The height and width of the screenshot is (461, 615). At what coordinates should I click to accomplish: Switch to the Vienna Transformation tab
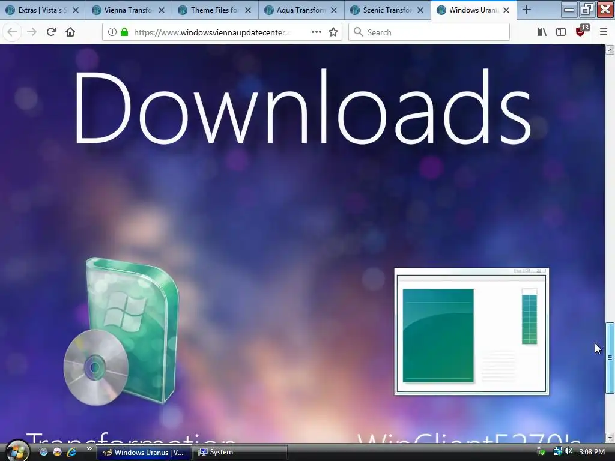[124, 10]
